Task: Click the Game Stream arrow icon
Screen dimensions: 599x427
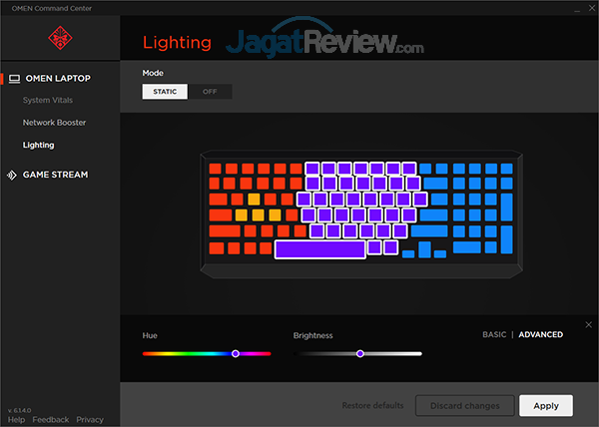Action: pyautogui.click(x=12, y=175)
